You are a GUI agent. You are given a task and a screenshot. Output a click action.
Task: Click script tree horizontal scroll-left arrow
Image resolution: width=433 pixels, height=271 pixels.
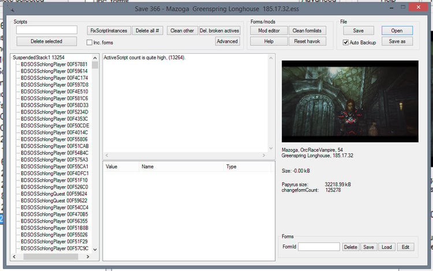click(14, 257)
